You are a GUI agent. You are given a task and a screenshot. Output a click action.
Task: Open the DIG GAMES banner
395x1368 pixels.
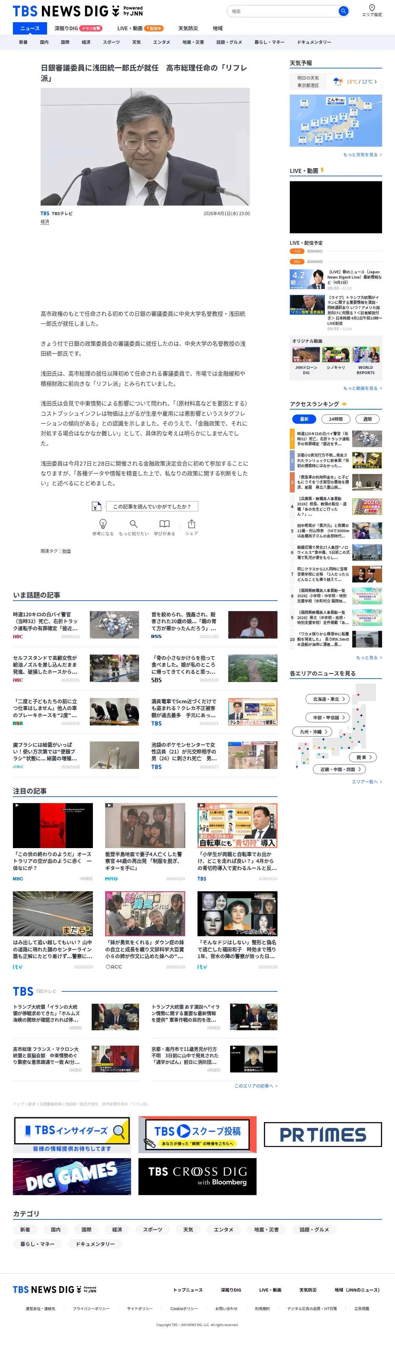[72, 1176]
